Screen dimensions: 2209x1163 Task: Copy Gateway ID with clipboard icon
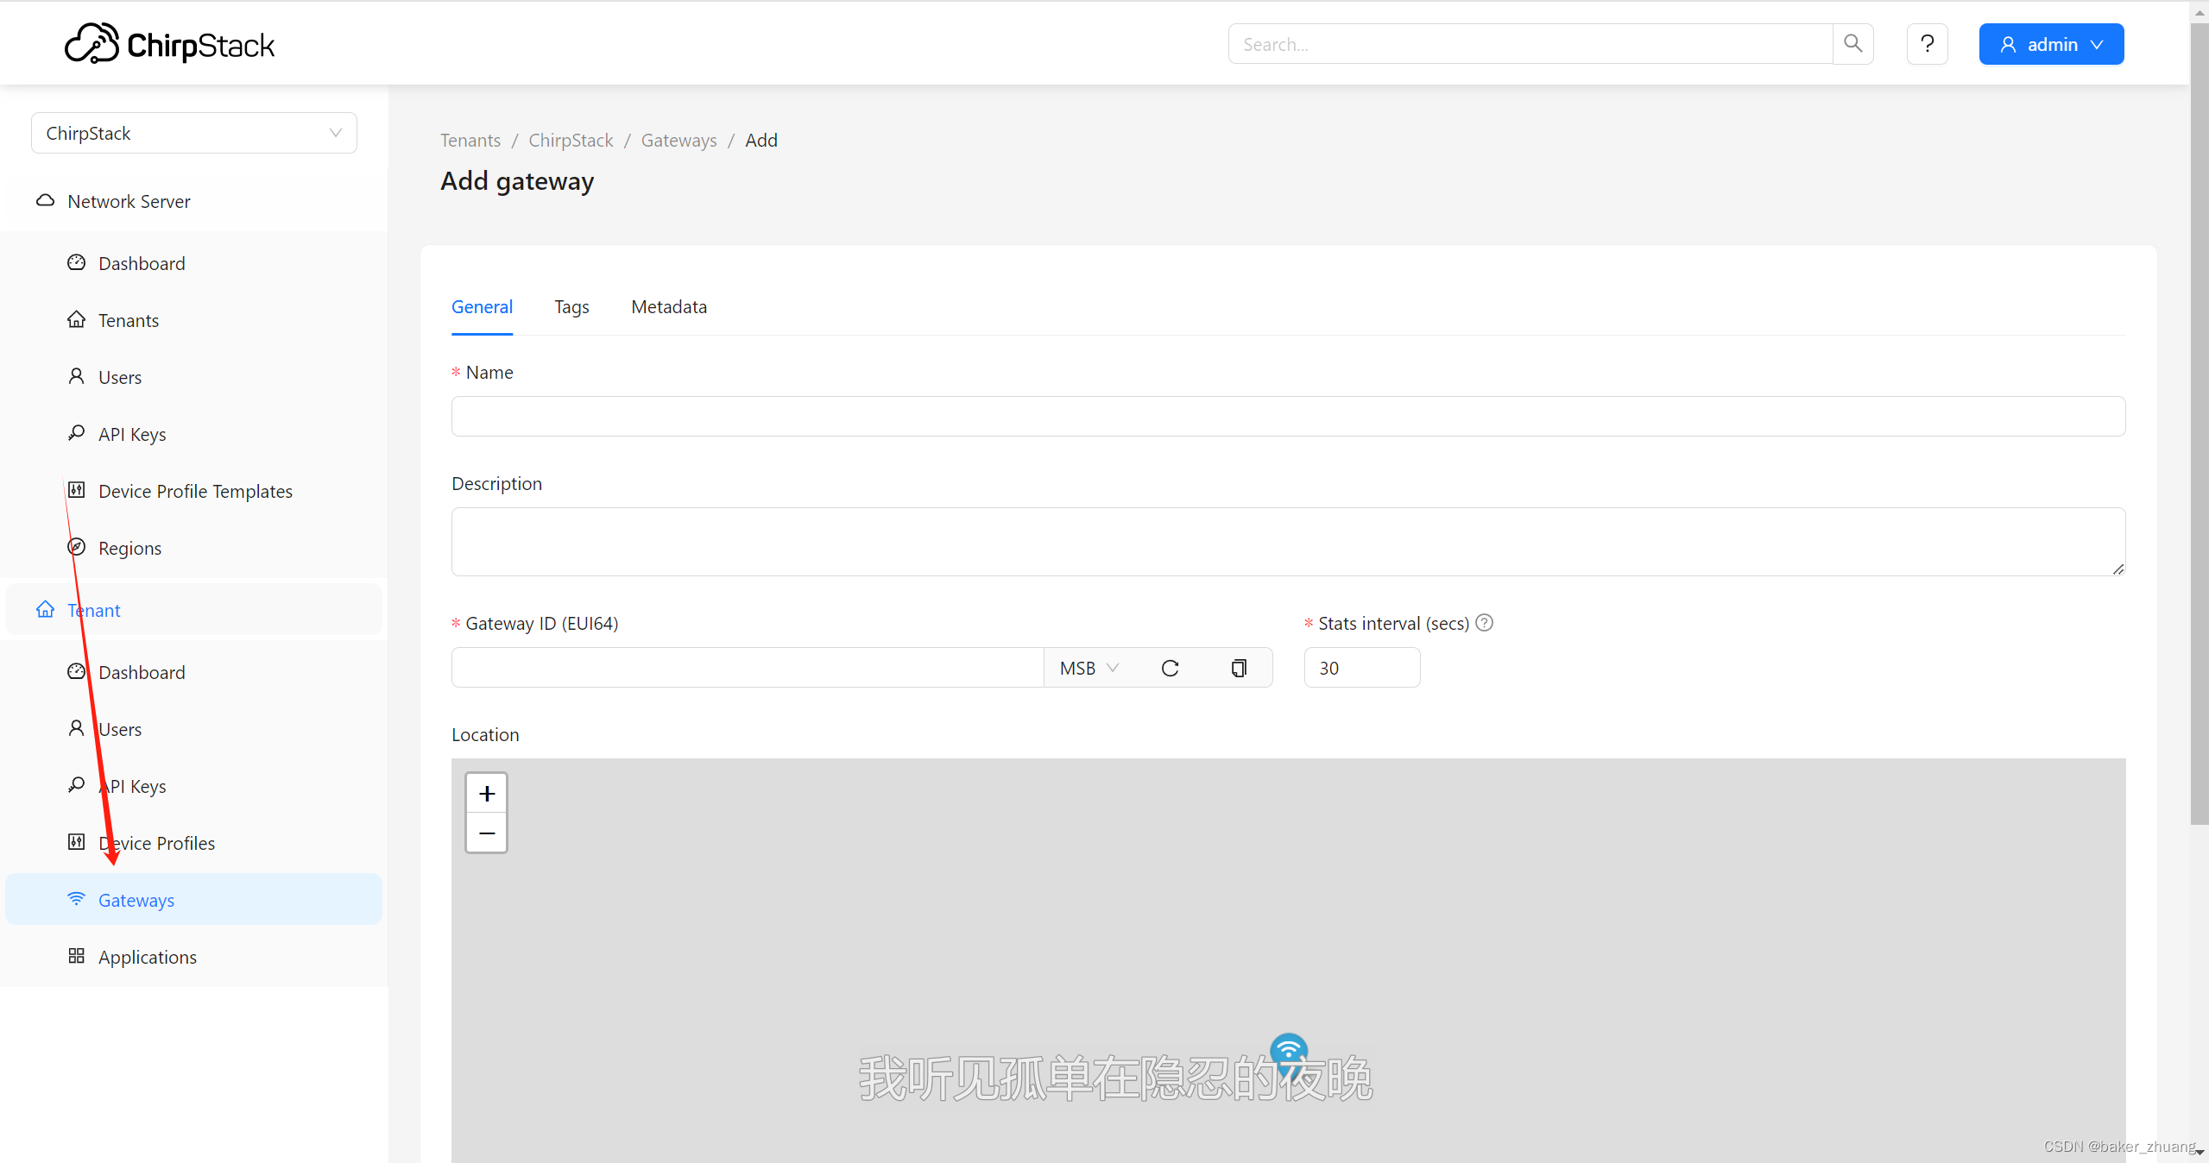point(1239,668)
